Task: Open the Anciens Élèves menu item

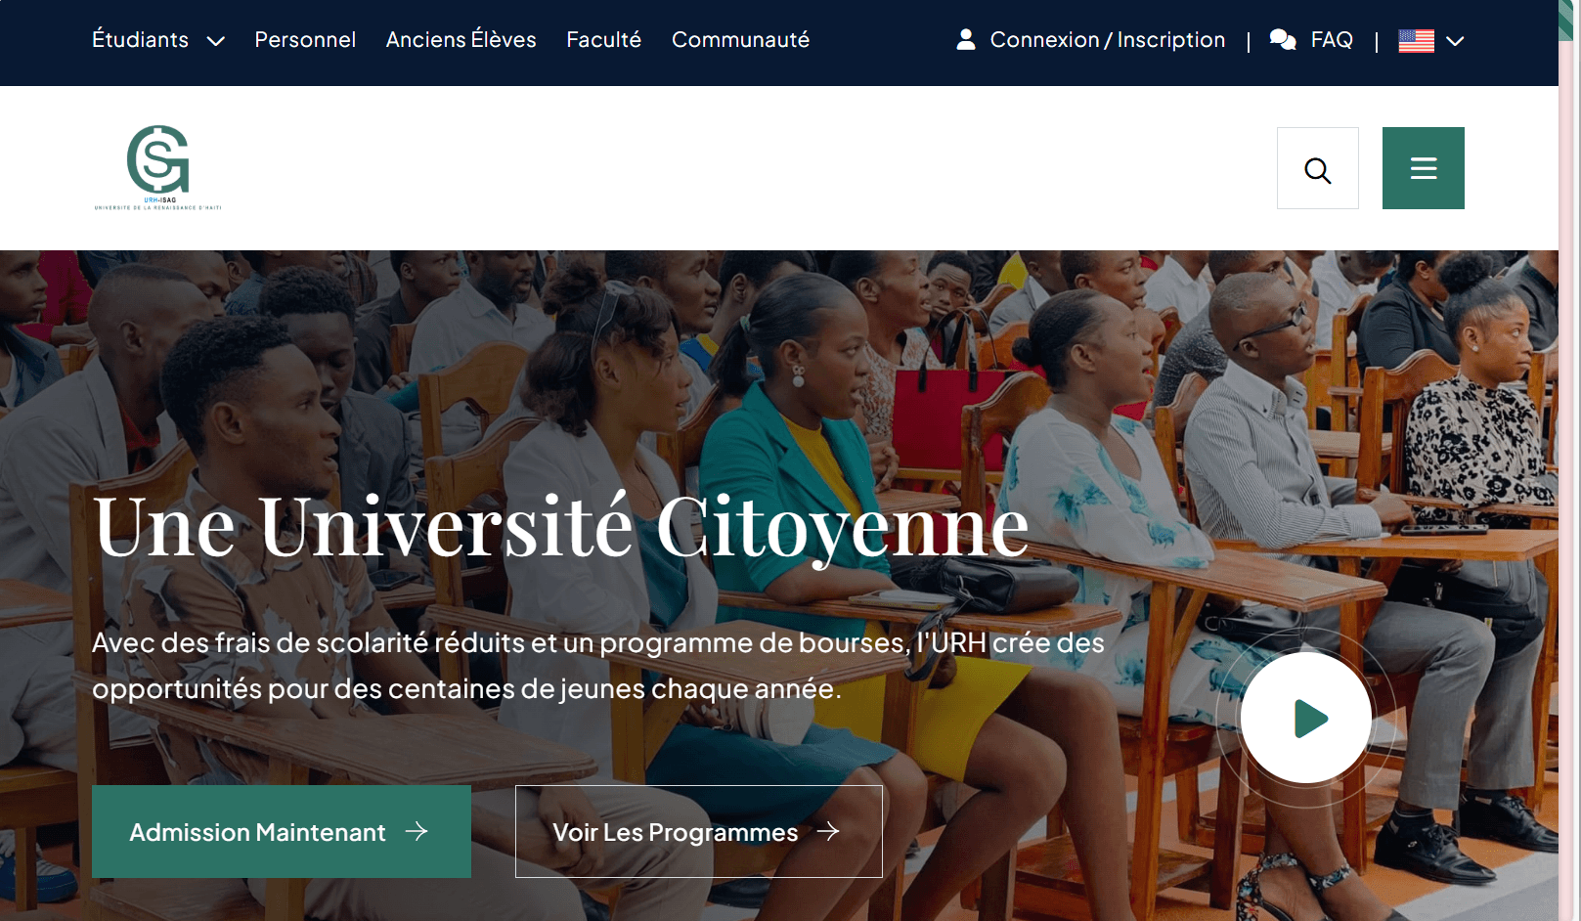Action: [461, 40]
